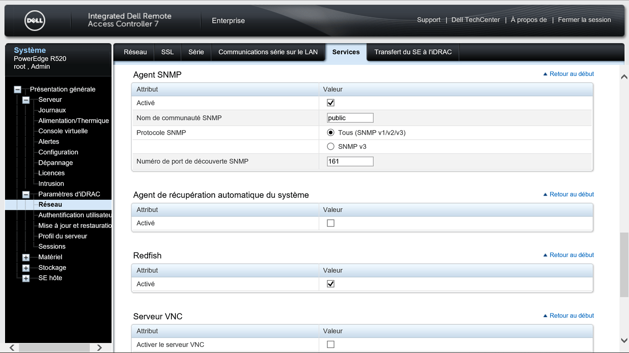Open the Transfert du SE à l'iDRAC tab

412,52
